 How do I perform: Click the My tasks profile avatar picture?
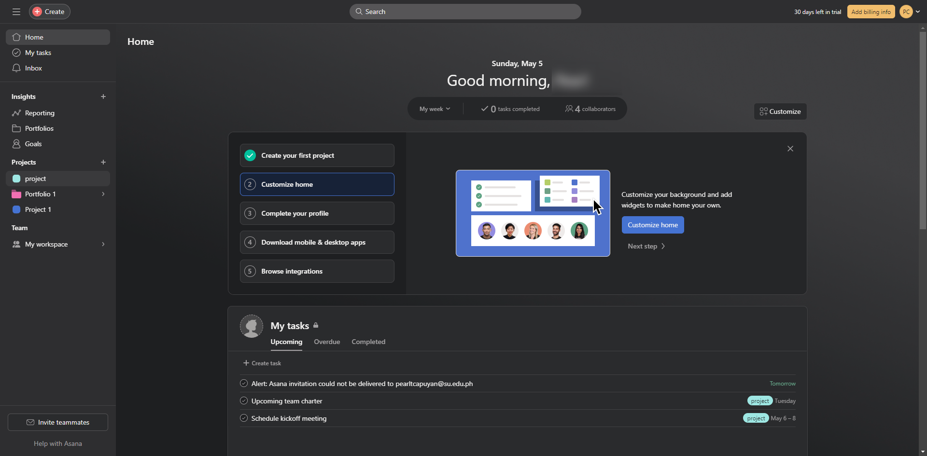pos(252,326)
